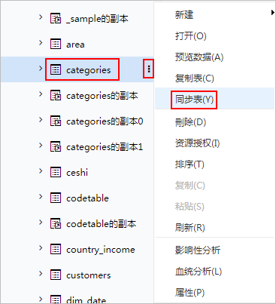The image size is (276, 304).
Task: Expand the codetable的副本 node
Action: pos(41,223)
